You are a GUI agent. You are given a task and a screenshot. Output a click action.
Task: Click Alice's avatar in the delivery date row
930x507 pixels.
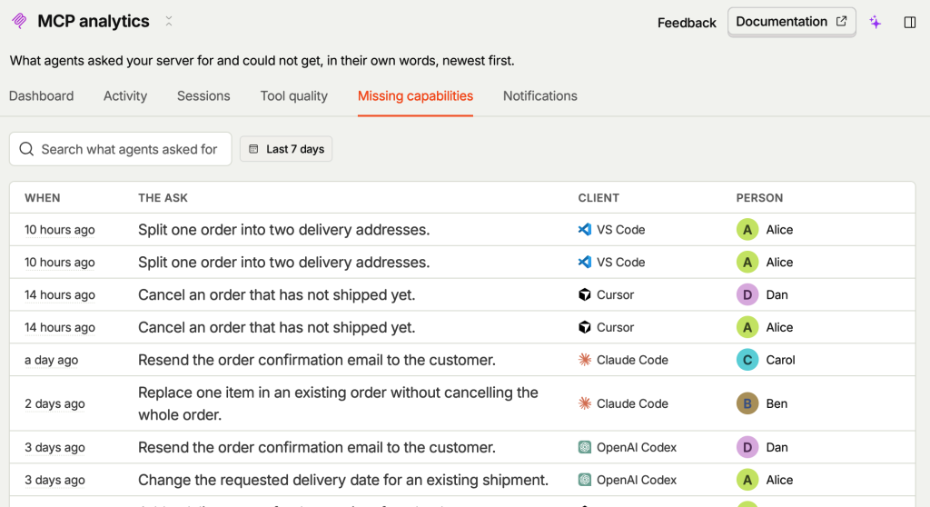747,480
